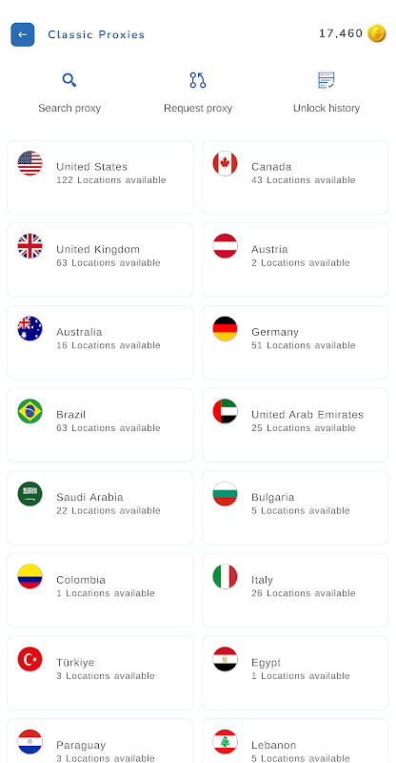Open the Unlock history icon
Image resolution: width=396 pixels, height=763 pixels.
[326, 80]
